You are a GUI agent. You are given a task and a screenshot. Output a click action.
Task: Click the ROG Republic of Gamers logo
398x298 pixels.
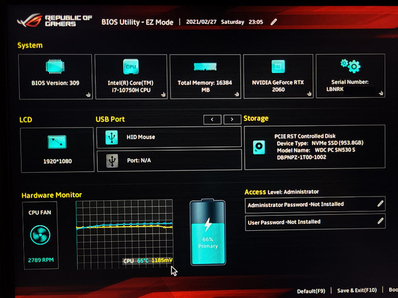54,20
